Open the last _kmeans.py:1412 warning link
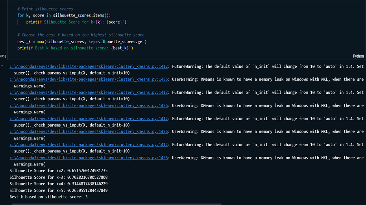 coord(89,145)
